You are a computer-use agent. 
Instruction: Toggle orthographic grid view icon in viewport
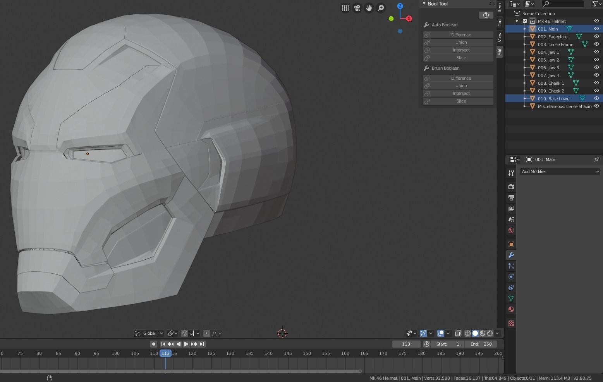[345, 8]
